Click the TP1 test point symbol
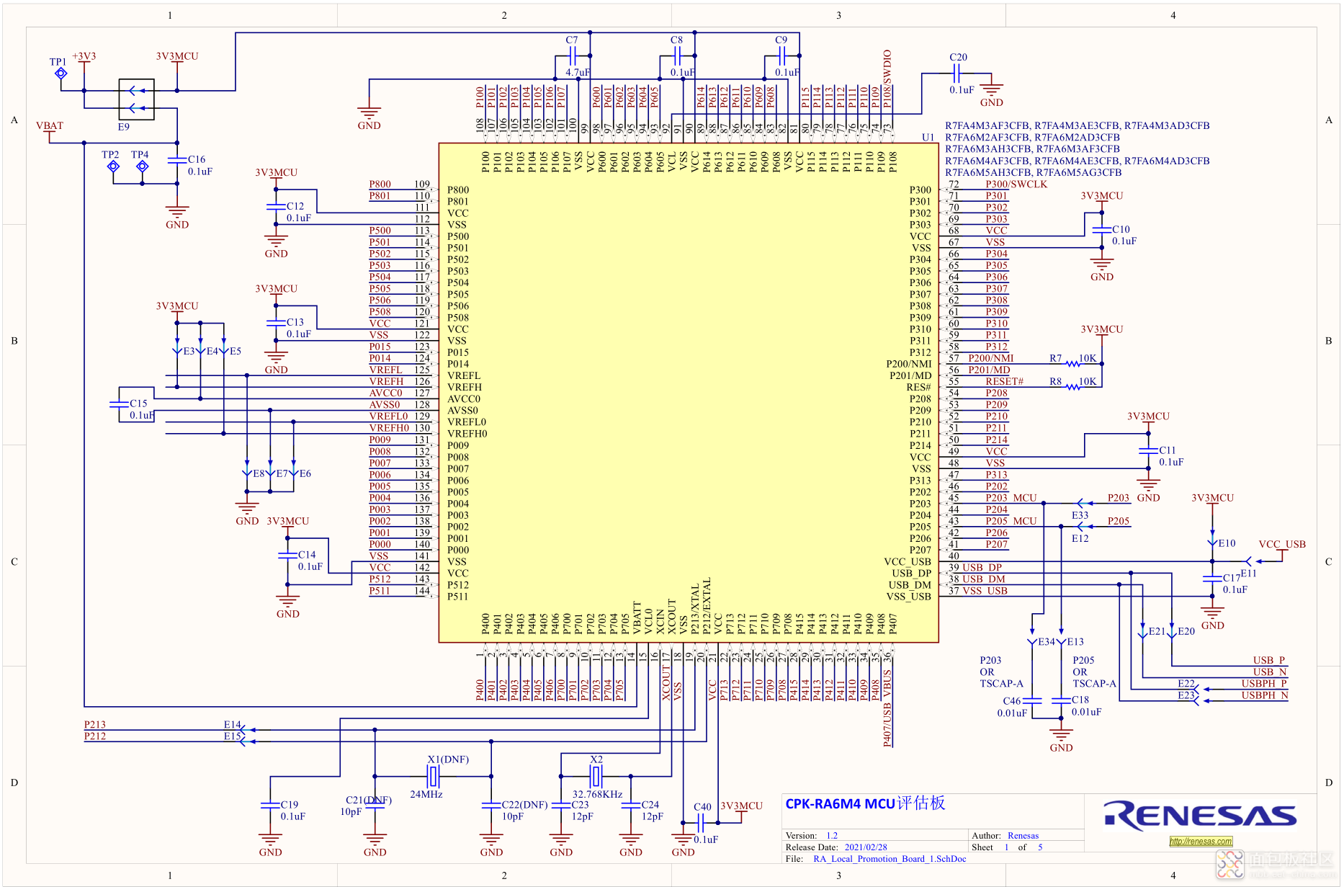Image resolution: width=1344 pixels, height=887 pixels. point(61,73)
